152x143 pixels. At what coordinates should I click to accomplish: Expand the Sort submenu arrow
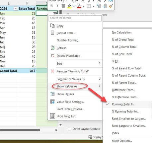coord(100,63)
